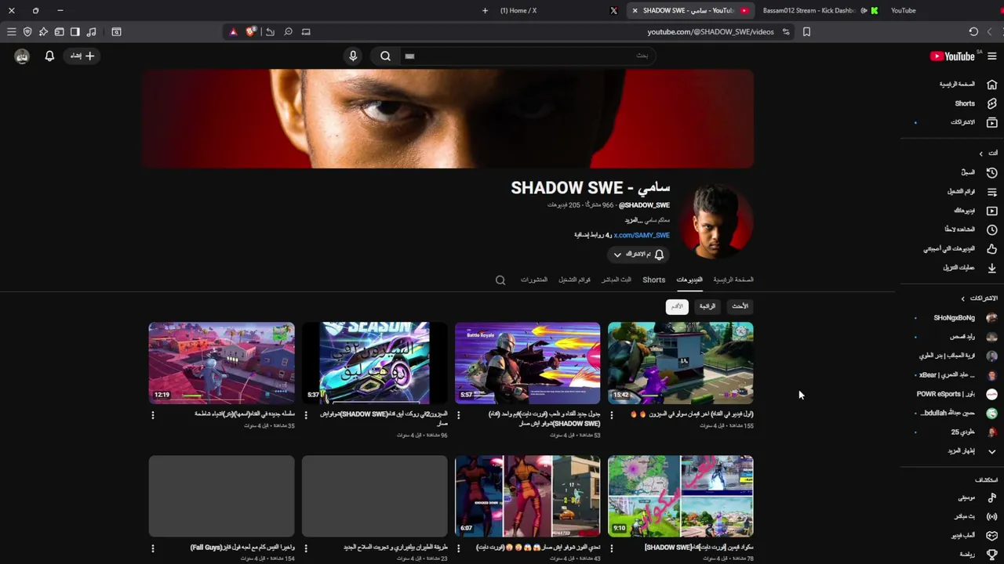
Task: Play the 12:19 video thumbnail
Action: point(222,363)
